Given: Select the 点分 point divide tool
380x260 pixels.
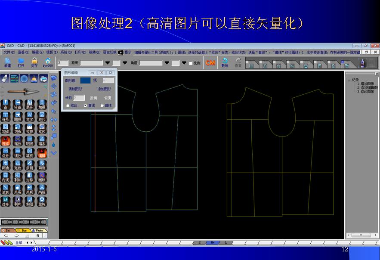Looking at the screenshot, I should point(5,153).
